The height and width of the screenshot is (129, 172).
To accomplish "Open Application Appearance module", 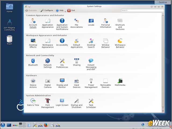I will pyautogui.click(x=48, y=23).
